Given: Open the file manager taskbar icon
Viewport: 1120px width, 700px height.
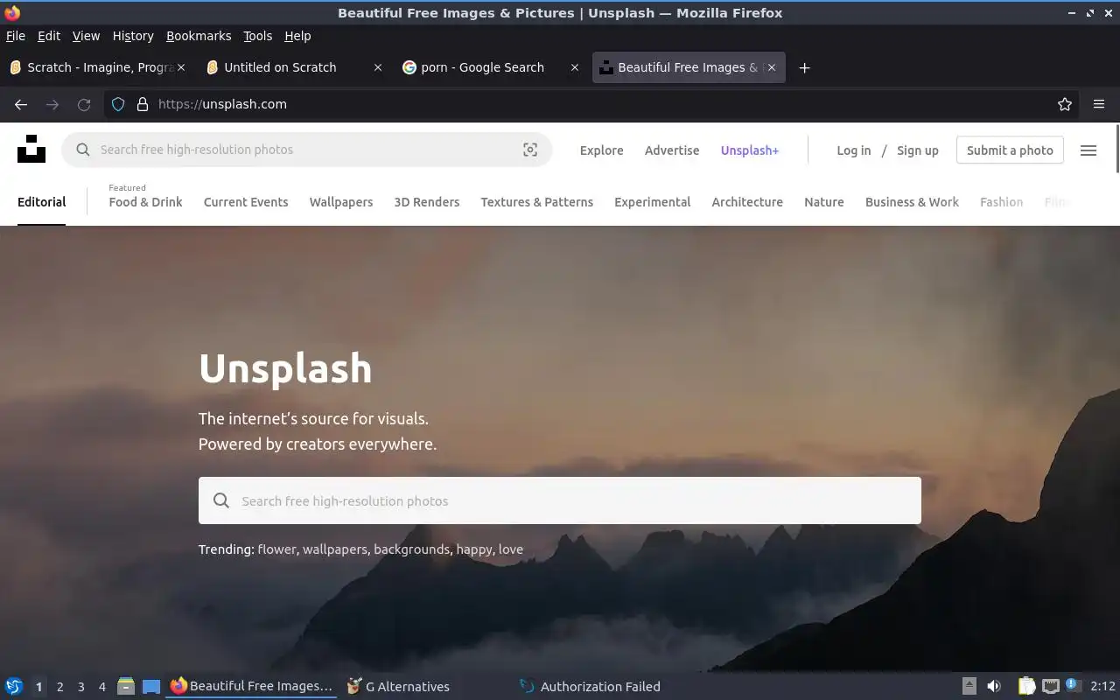Looking at the screenshot, I should pyautogui.click(x=126, y=687).
